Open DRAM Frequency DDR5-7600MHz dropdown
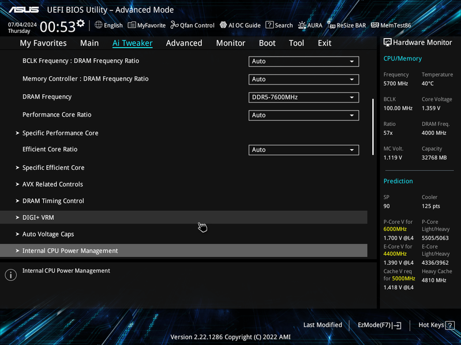Screen dimensions: 461x345 tap(303, 97)
